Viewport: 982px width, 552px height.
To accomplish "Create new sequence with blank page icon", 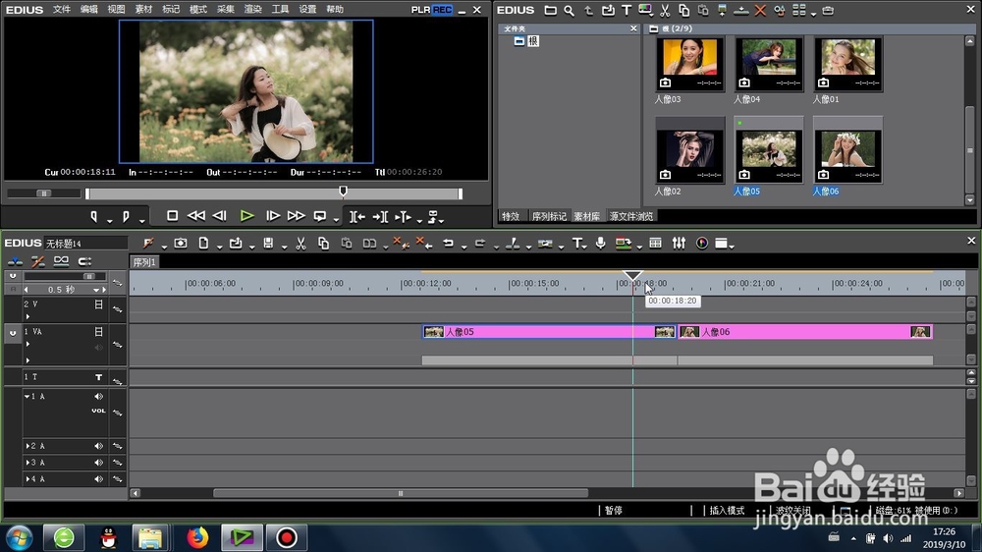I will pos(203,244).
